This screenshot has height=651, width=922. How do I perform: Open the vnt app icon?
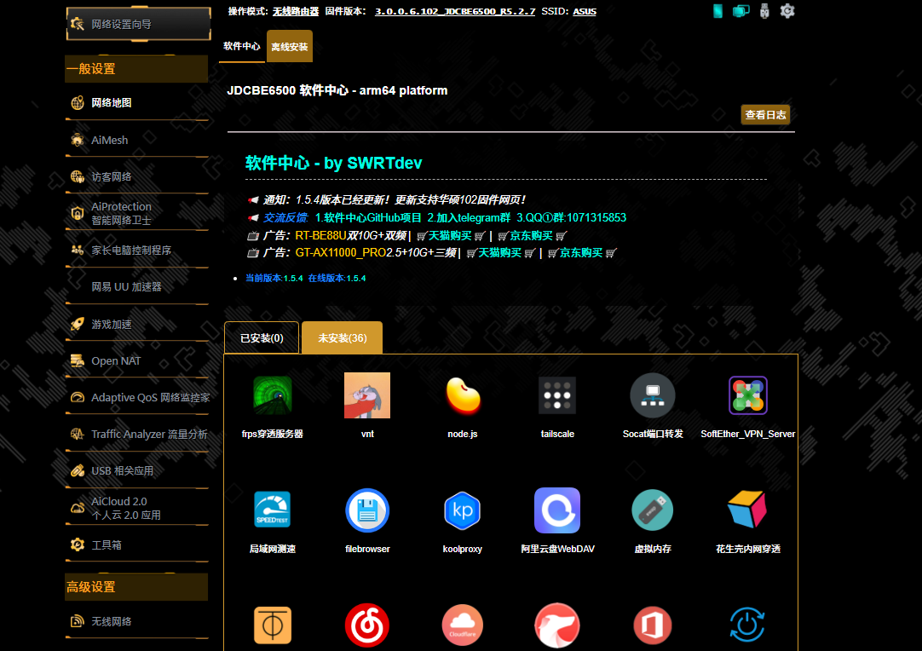click(x=367, y=395)
